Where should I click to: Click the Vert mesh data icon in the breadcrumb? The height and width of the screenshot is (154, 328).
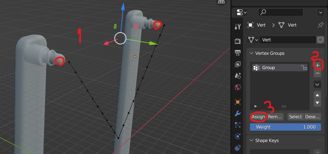click(x=281, y=25)
